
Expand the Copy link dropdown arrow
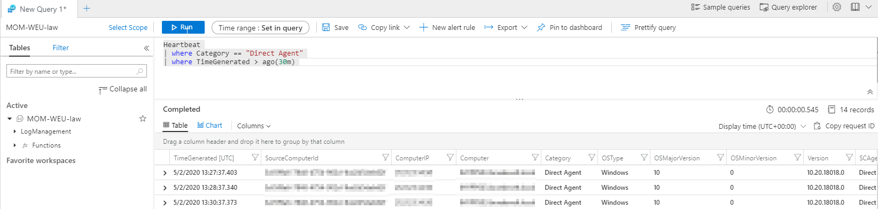click(x=407, y=27)
